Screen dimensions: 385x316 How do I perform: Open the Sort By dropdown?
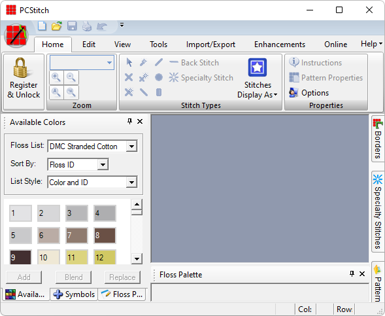[103, 165]
